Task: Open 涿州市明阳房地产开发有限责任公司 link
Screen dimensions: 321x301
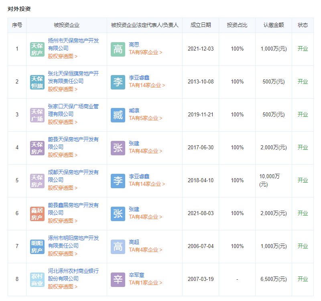Action: (73, 242)
